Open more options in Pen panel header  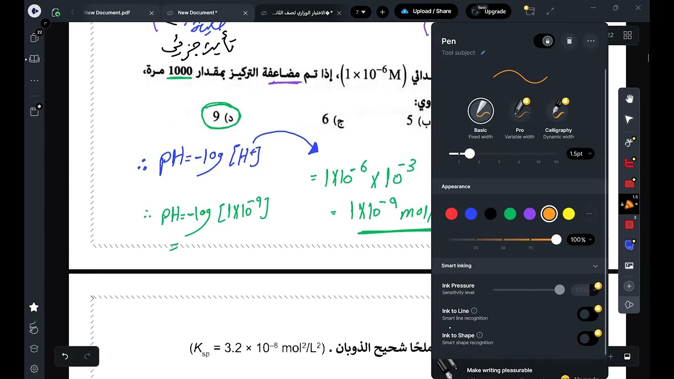tap(591, 41)
